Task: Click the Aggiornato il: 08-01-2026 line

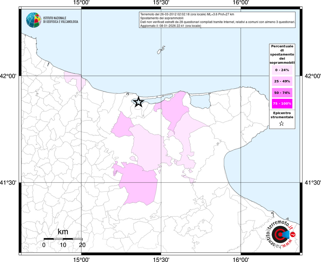Action: (x=171, y=26)
